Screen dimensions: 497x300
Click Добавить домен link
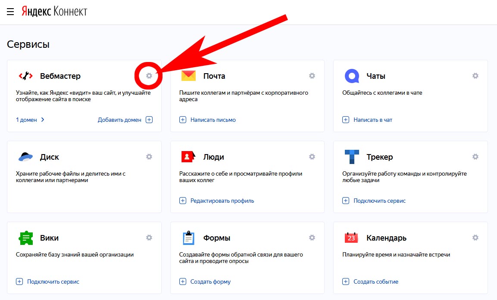click(x=119, y=120)
